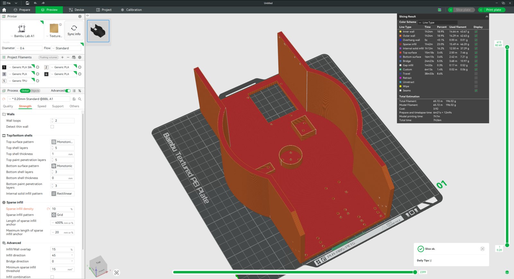Hide Seams display checkbox
This screenshot has height=279, width=514.
tap(476, 90)
